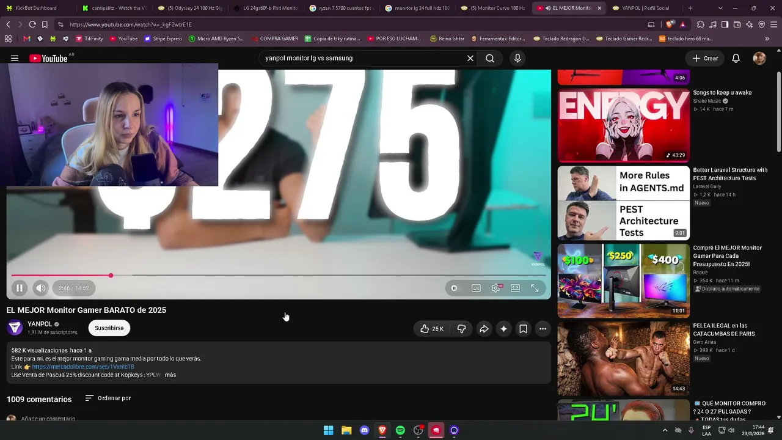Screen dimensions: 782x440
Task: Show more bookmarks with the chevron
Action: pyautogui.click(x=767, y=38)
